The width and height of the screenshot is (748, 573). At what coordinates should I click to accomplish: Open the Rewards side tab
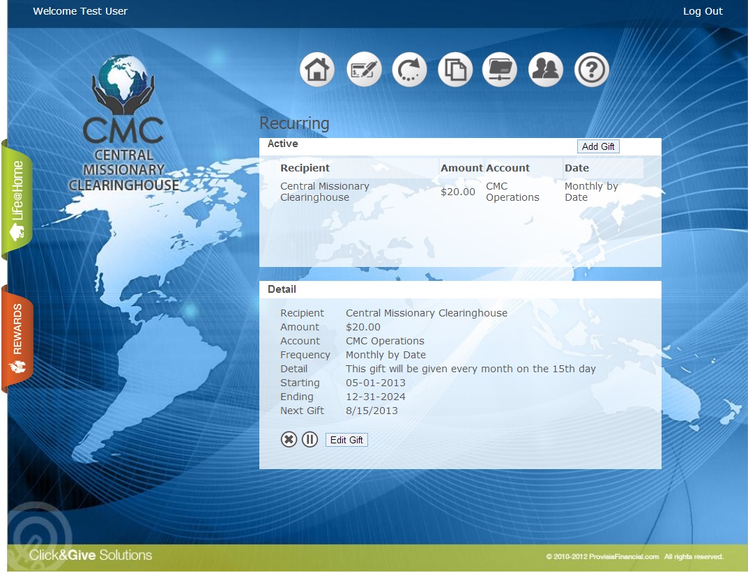point(17,339)
